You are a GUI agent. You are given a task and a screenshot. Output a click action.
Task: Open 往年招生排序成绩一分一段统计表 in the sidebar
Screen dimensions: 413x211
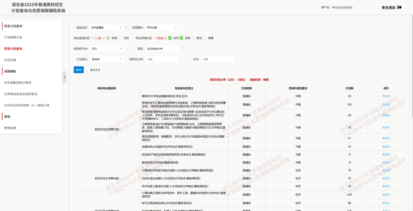27,105
